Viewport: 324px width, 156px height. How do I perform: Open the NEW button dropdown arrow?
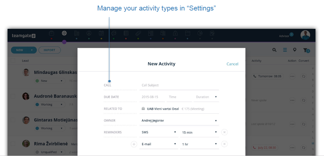click(x=32, y=50)
